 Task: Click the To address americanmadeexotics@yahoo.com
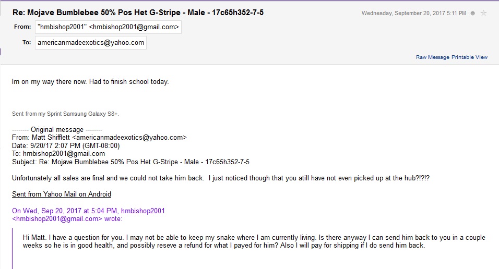91,43
